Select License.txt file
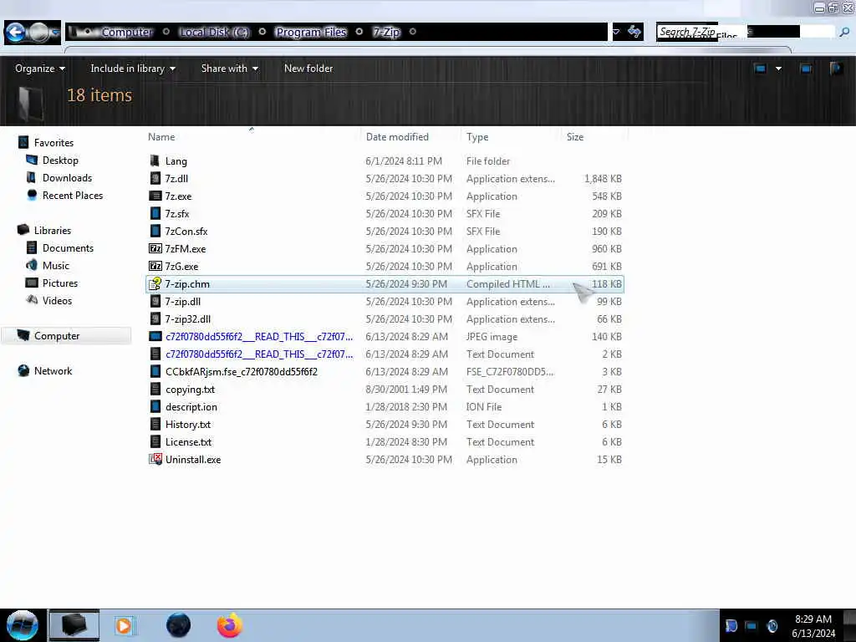 click(x=385, y=441)
